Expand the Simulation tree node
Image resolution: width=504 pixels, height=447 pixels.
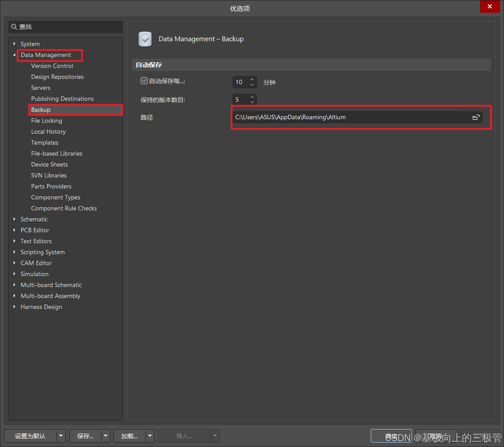point(14,274)
